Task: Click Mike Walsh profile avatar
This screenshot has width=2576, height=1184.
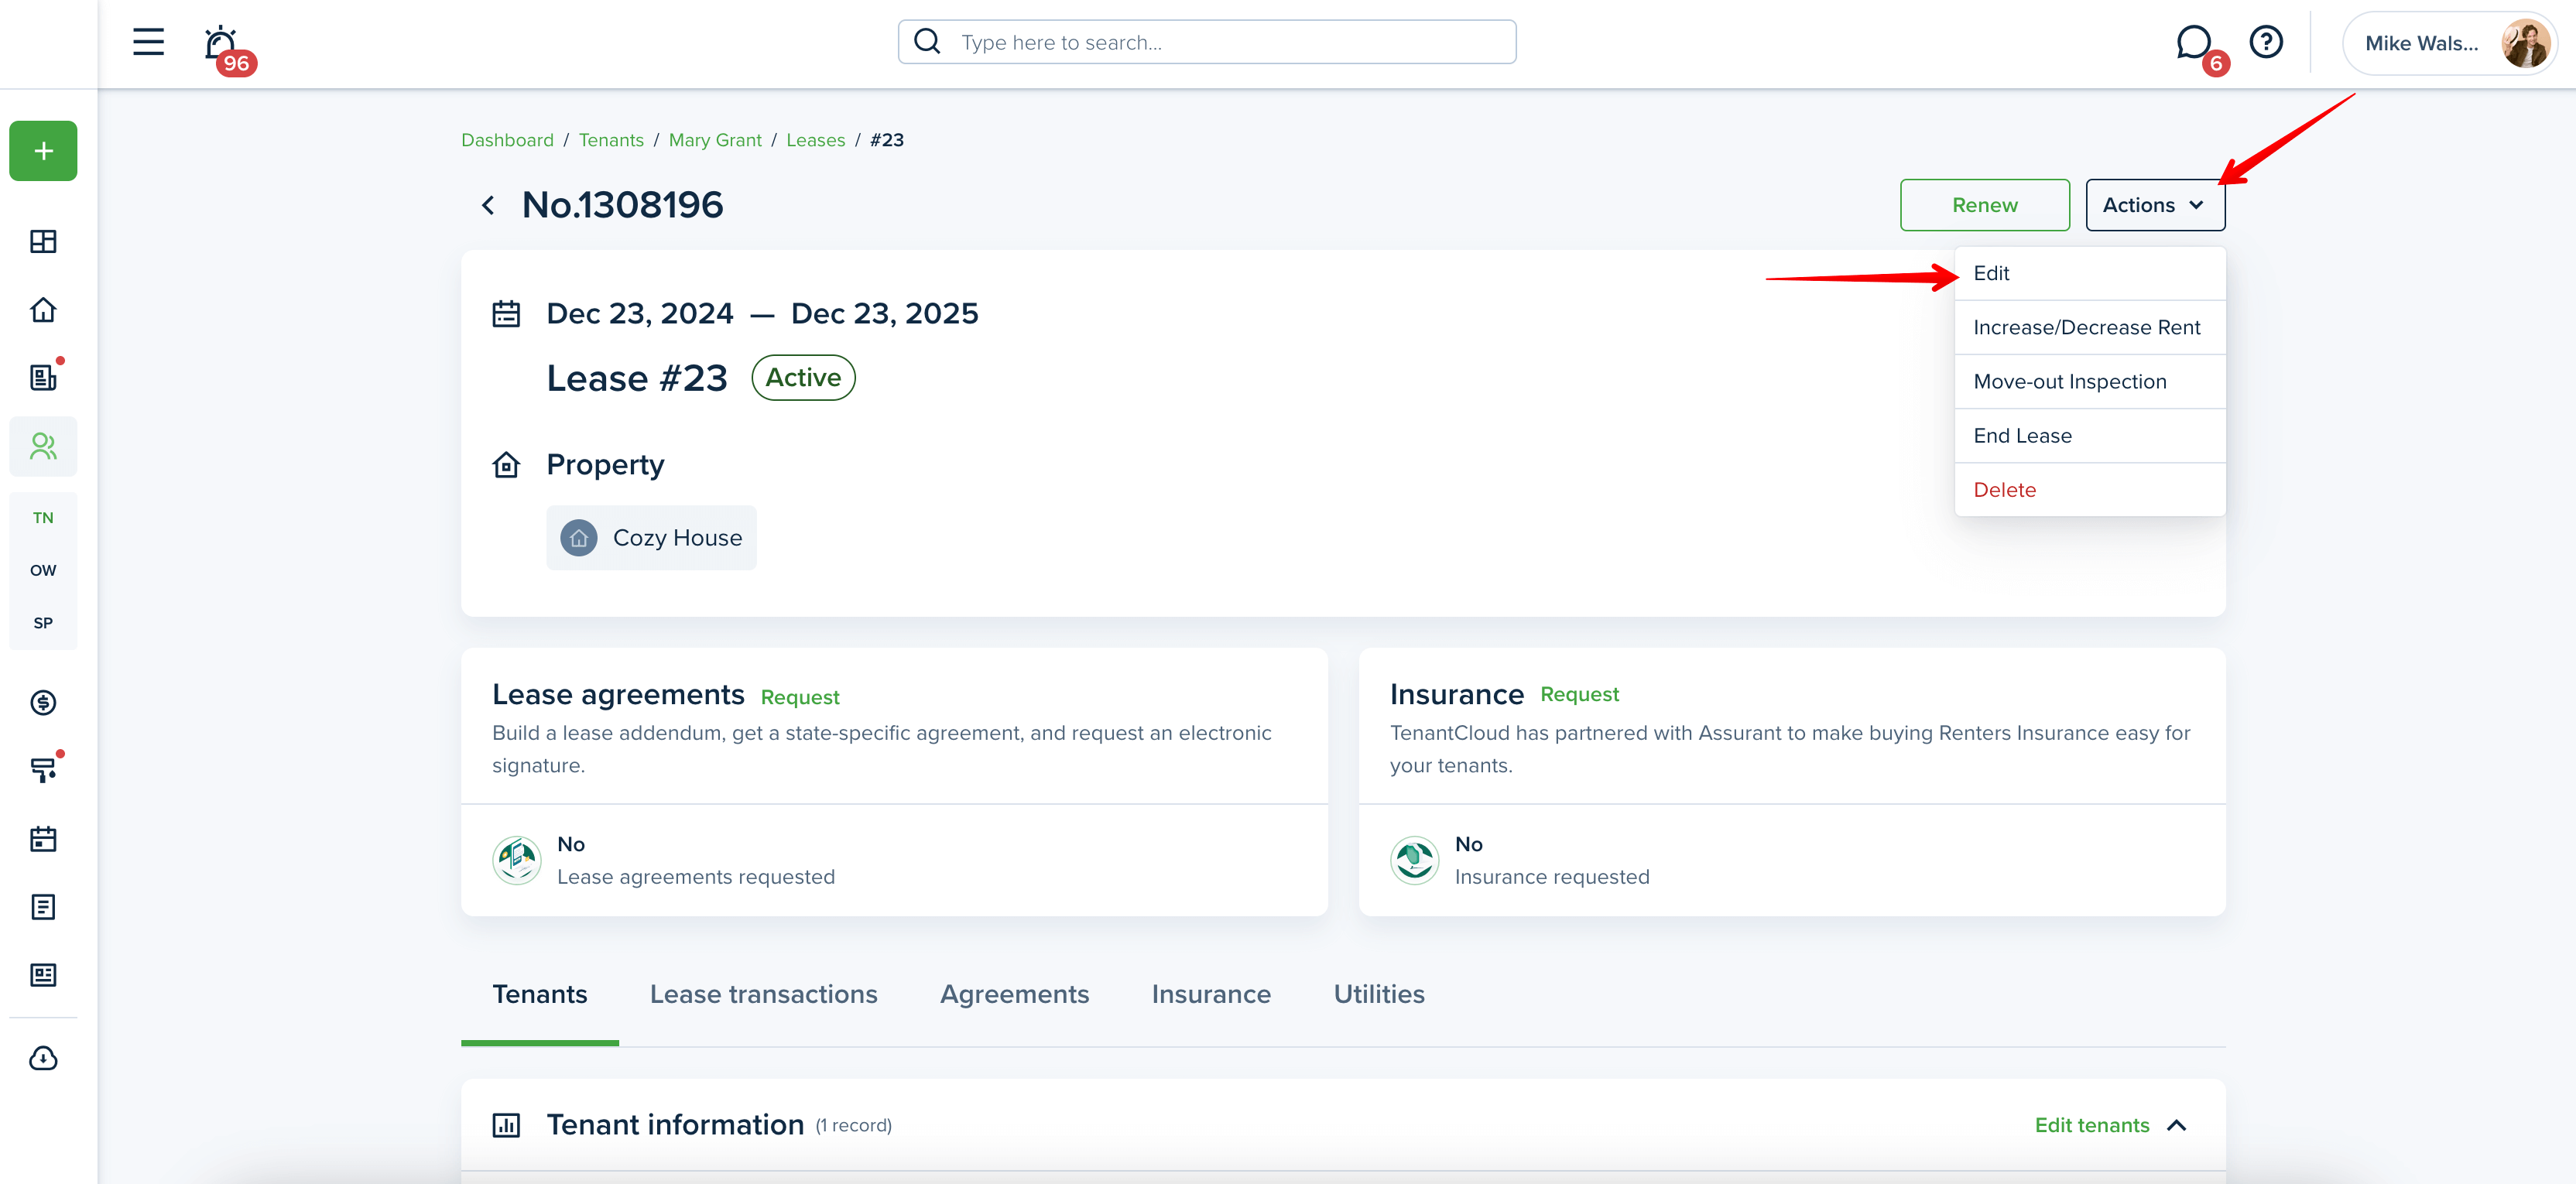Action: (2524, 43)
